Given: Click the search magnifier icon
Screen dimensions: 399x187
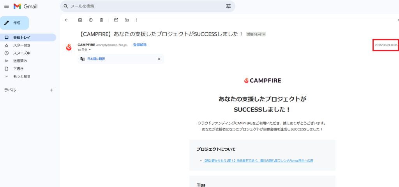Looking at the screenshot, I should [65, 6].
